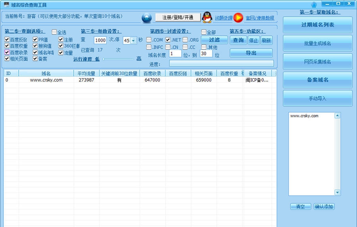Click the orange play icon for the tutorial
Screen dimensions: 357x227
point(238,17)
